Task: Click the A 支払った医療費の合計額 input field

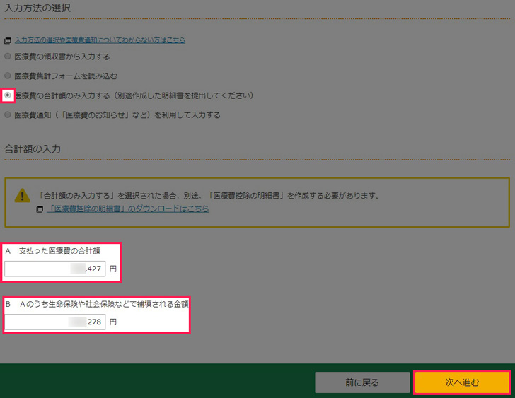Action: 55,269
